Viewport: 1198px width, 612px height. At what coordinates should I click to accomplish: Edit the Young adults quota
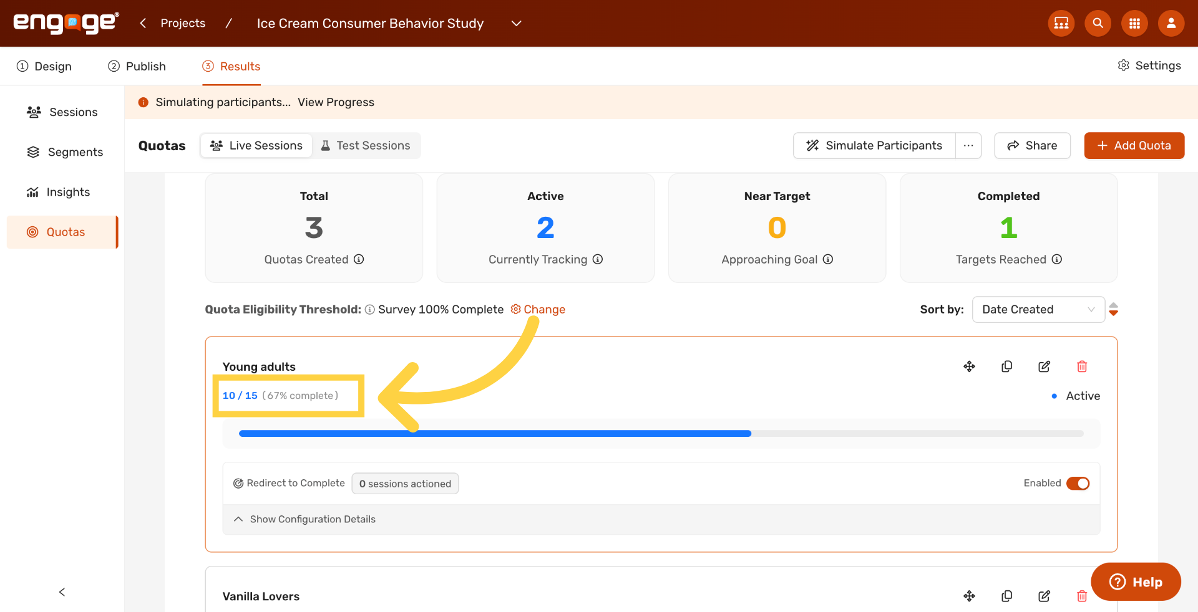tap(1044, 366)
